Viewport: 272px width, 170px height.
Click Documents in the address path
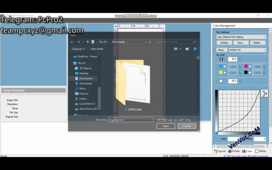pos(118,42)
